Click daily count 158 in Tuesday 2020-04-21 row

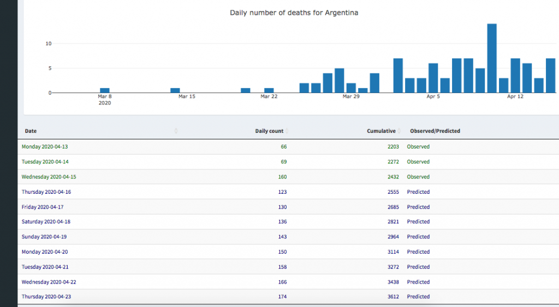[x=282, y=267]
